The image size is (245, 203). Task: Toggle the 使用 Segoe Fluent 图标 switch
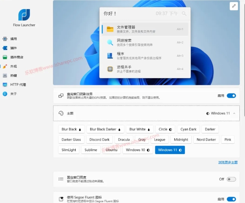(231, 199)
